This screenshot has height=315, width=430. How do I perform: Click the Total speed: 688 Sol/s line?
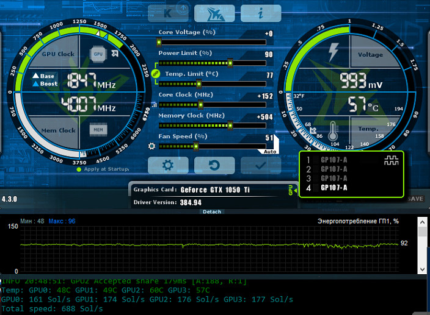[x=52, y=309]
